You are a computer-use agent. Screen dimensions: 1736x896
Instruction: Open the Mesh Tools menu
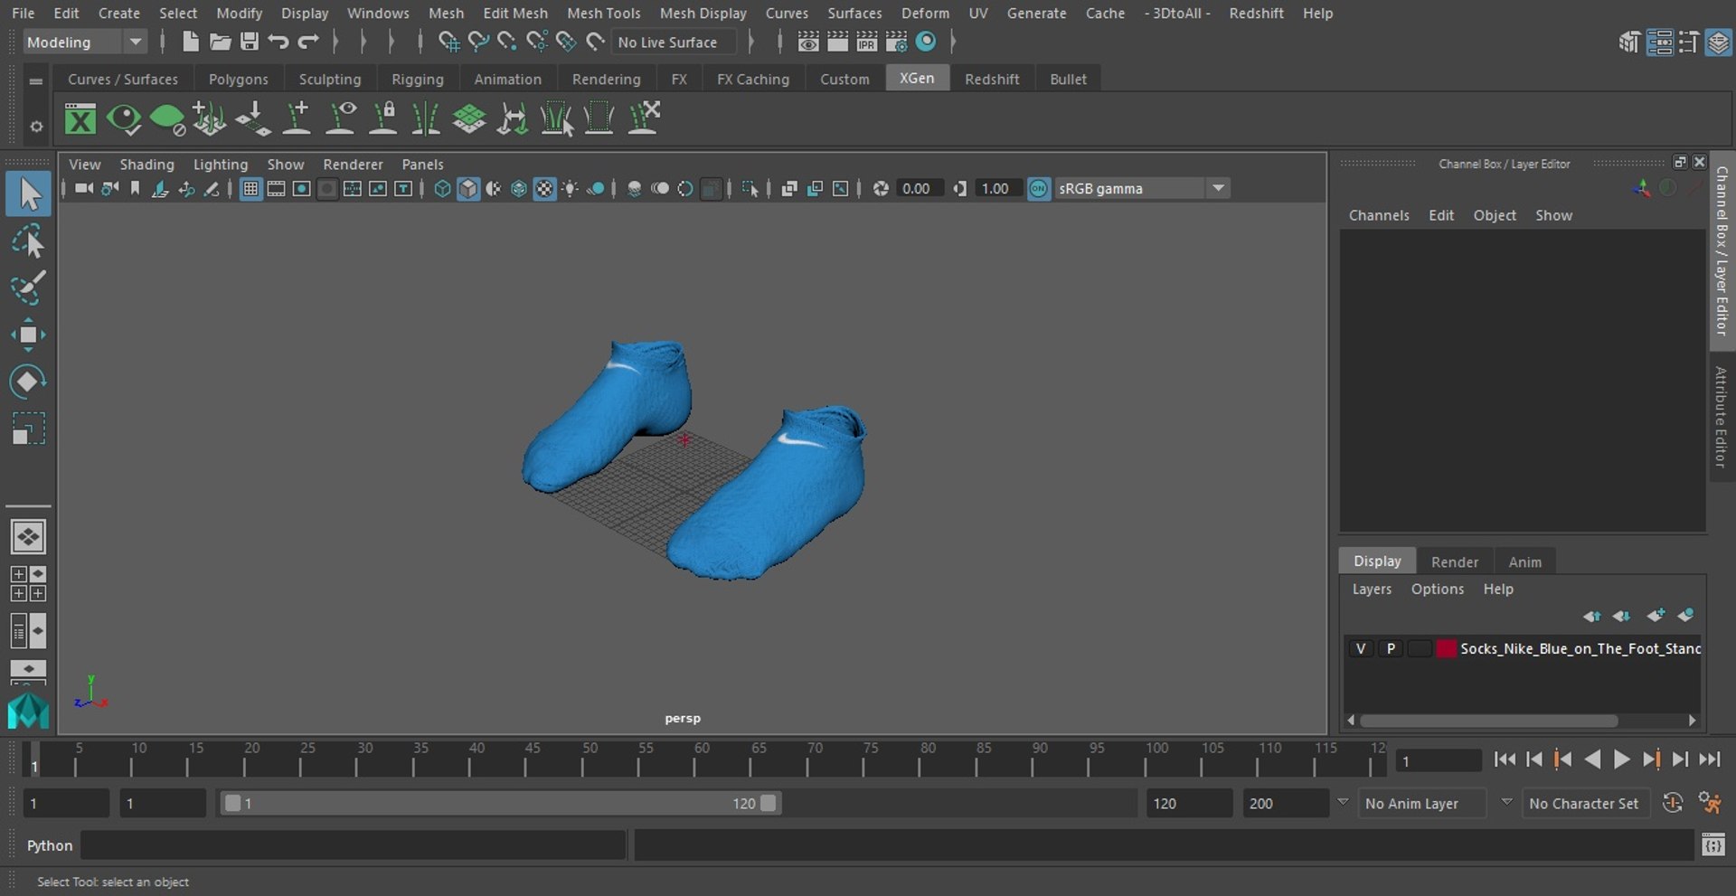(x=603, y=13)
